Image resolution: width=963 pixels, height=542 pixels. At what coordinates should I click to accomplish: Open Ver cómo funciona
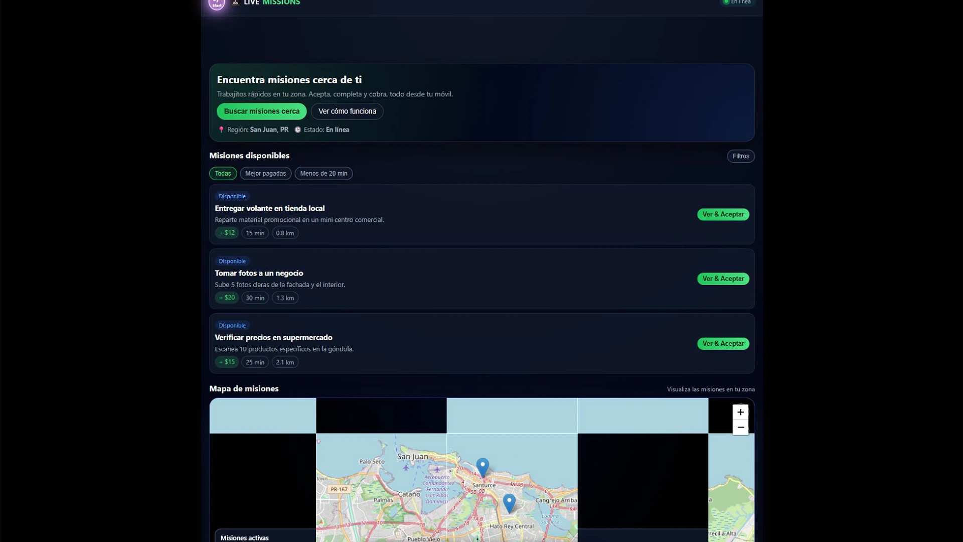pos(347,111)
